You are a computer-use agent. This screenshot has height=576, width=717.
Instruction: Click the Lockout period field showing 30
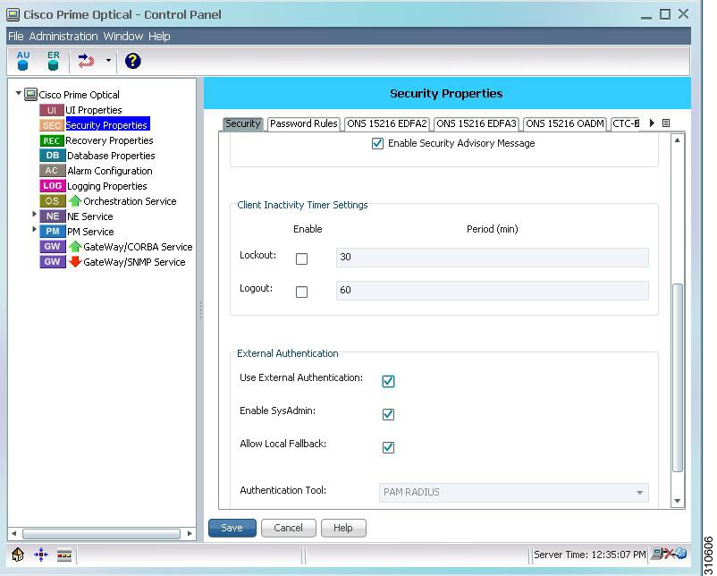493,257
